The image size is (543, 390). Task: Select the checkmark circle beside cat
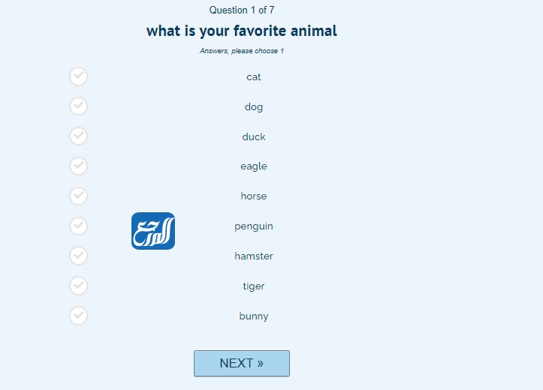pyautogui.click(x=78, y=76)
